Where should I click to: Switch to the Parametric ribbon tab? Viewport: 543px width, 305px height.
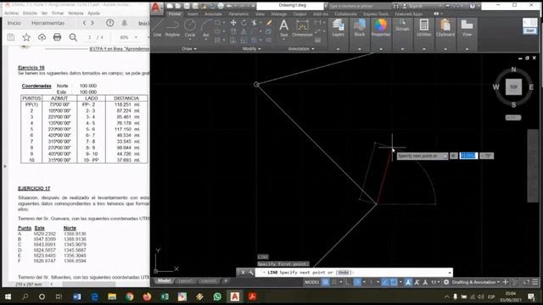point(238,14)
